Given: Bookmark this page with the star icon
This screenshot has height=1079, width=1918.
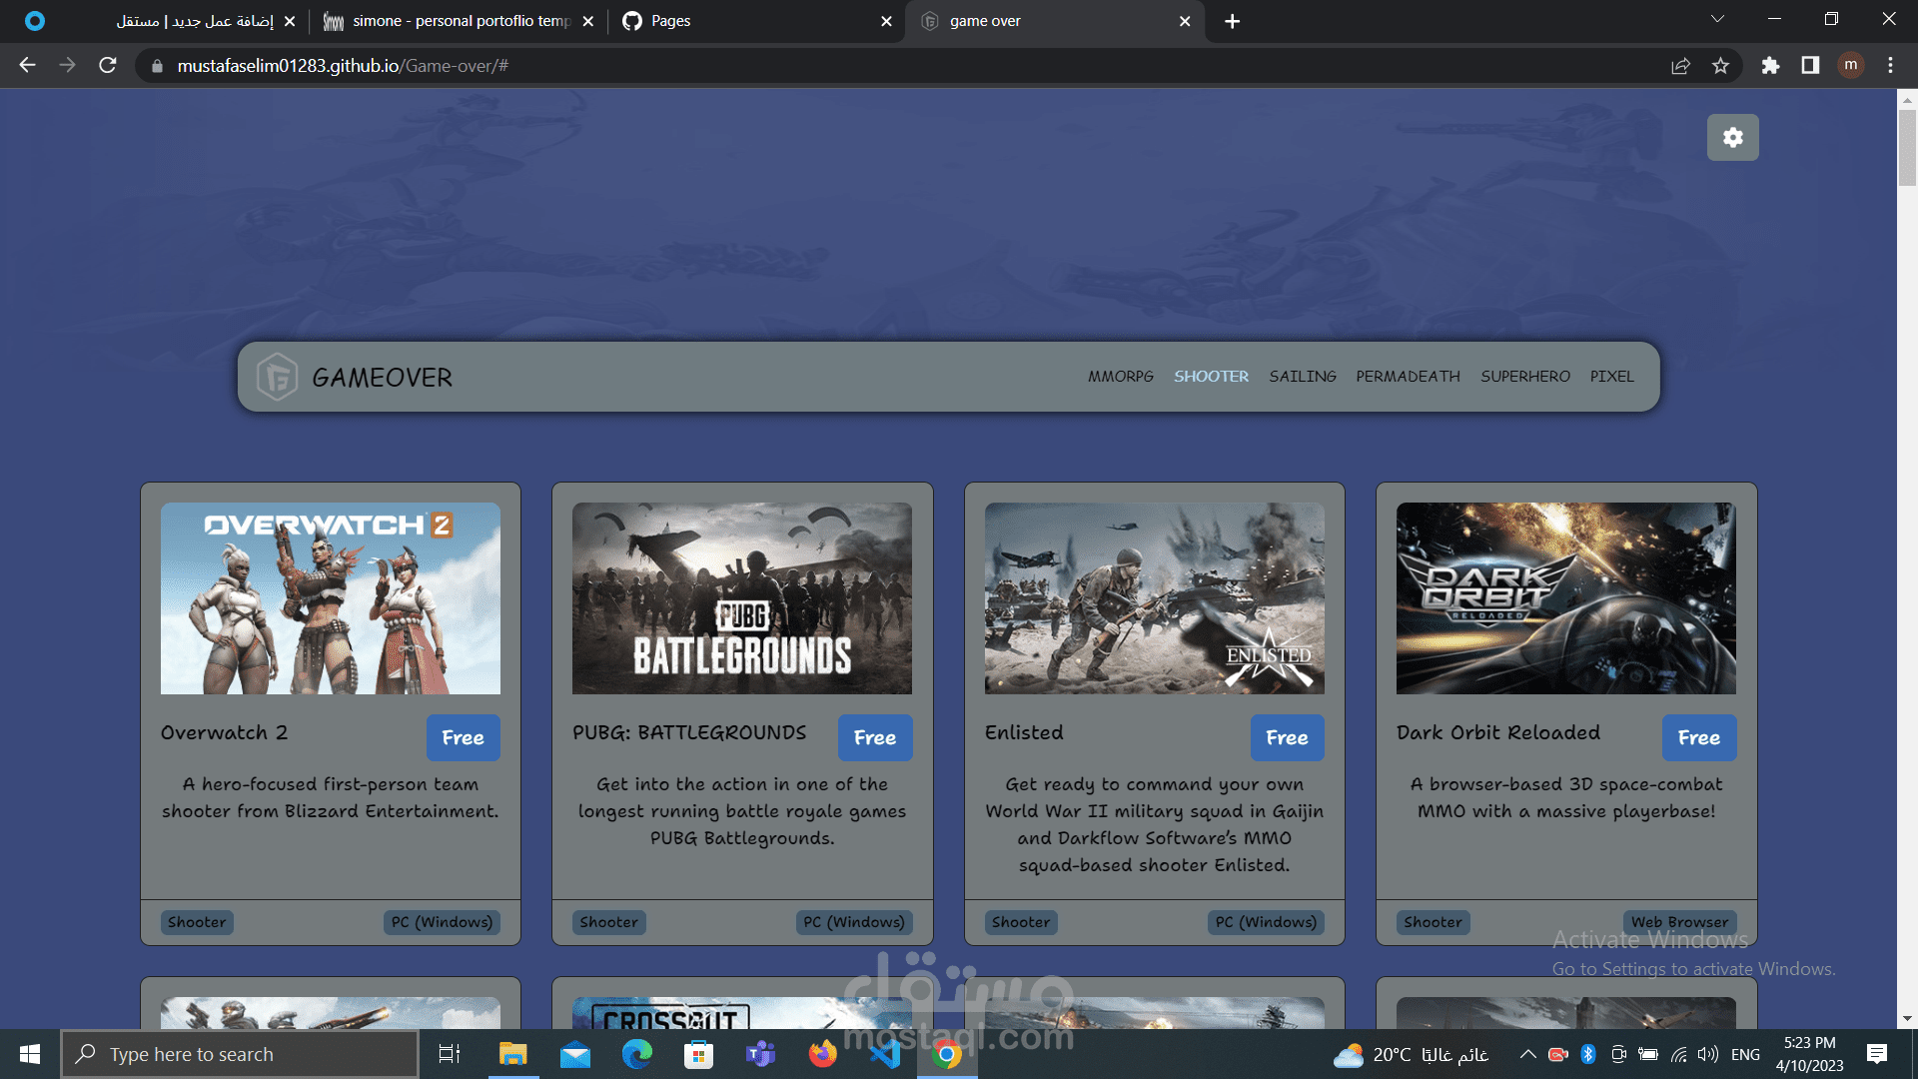Looking at the screenshot, I should (x=1720, y=66).
